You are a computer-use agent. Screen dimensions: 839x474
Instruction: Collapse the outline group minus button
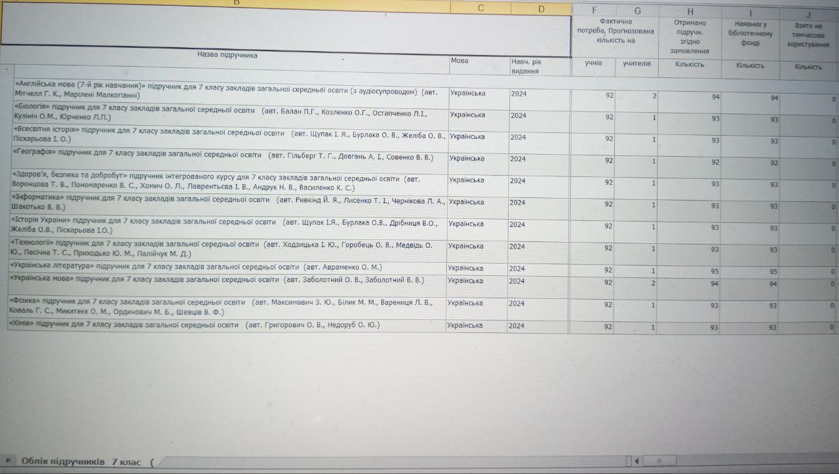pos(7,69)
